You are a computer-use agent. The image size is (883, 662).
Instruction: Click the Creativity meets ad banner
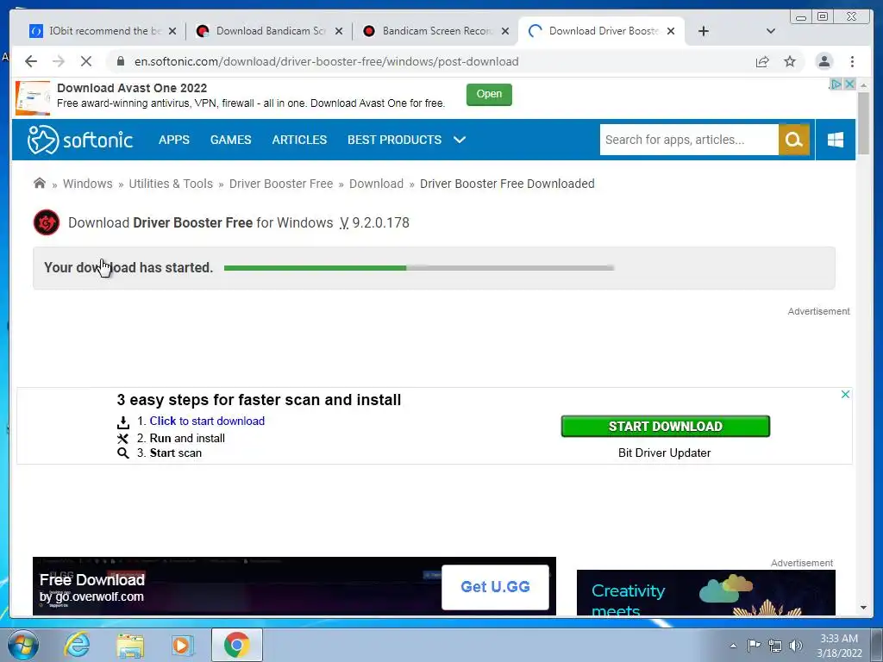point(705,593)
